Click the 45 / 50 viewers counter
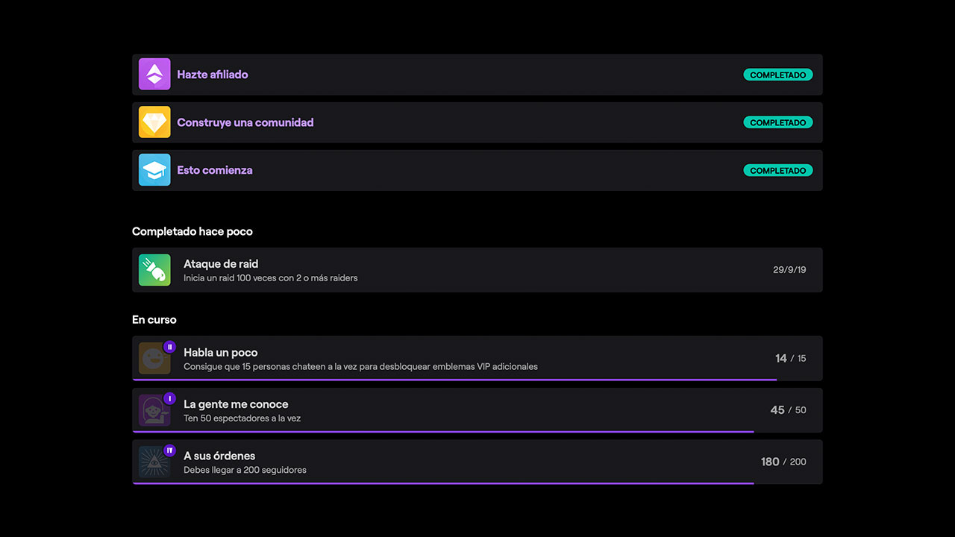955x537 pixels. [788, 410]
